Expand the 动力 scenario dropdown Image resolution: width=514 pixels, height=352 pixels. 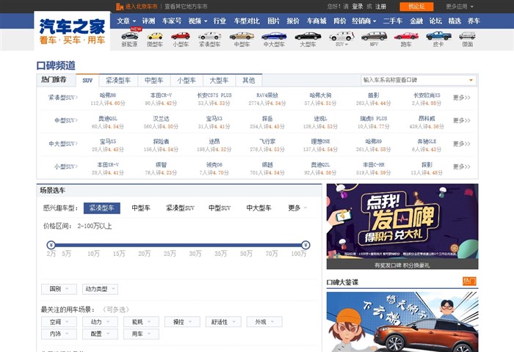click(100, 322)
